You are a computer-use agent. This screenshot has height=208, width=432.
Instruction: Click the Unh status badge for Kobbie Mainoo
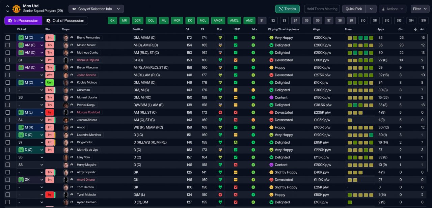click(50, 83)
